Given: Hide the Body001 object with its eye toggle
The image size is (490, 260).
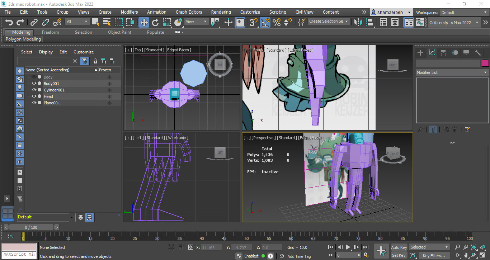Looking at the screenshot, I should pyautogui.click(x=34, y=83).
